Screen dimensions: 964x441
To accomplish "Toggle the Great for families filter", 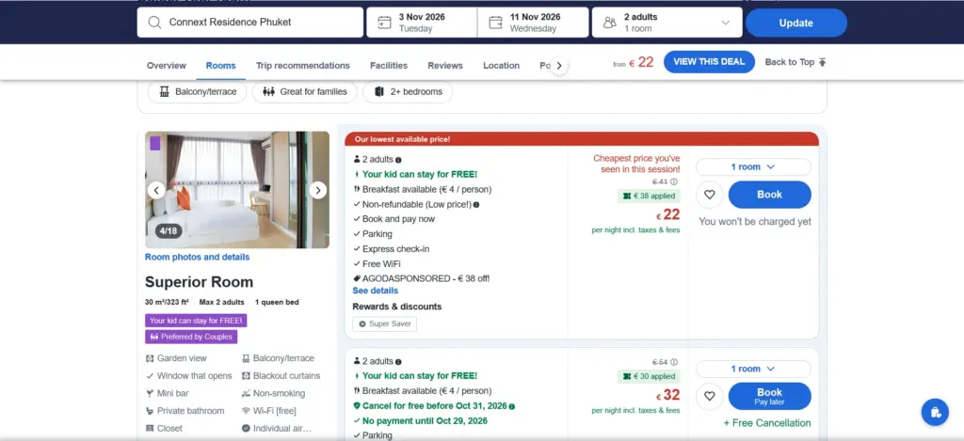I will point(304,91).
